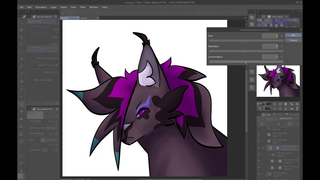
Task: Select the Pen tool
Action: tap(21, 66)
